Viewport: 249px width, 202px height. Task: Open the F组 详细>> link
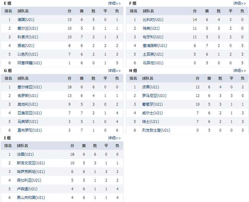click(239, 3)
